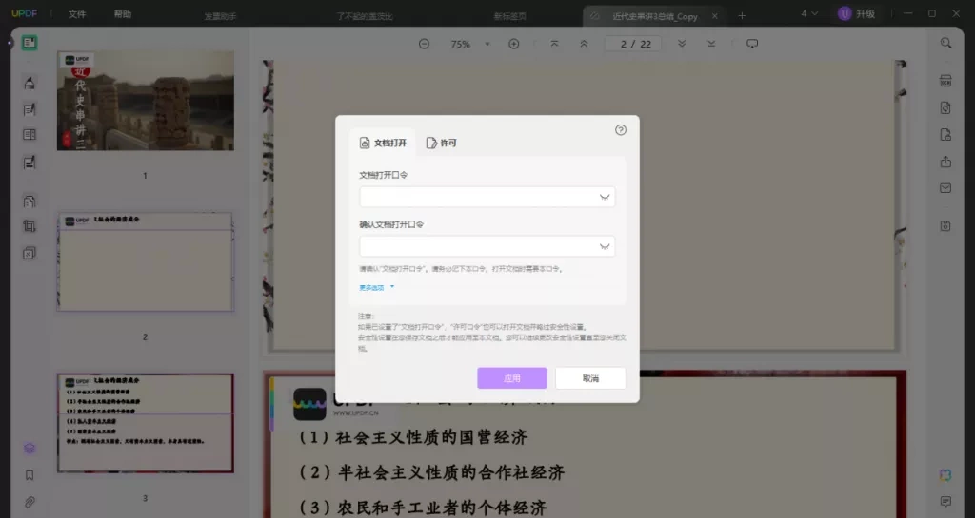The width and height of the screenshot is (975, 518).
Task: Open the comments panel icon
Action: pos(945,501)
